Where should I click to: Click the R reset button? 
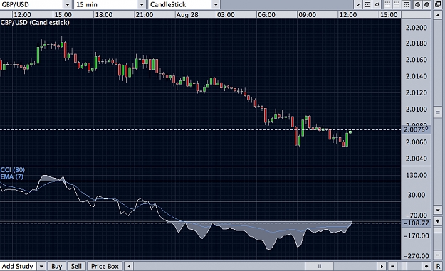click(x=438, y=266)
